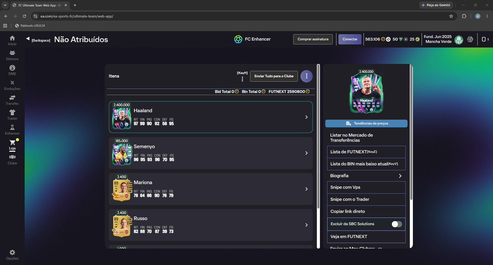Click Listar no Mercado de Transferências
The image size is (493, 265).
point(366,138)
